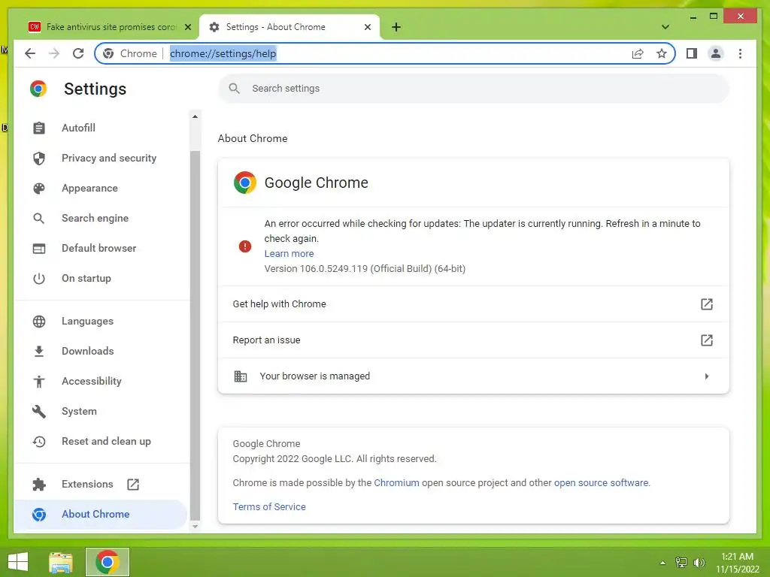770x577 pixels.
Task: Click the Reset history-clock icon
Action: tap(39, 442)
